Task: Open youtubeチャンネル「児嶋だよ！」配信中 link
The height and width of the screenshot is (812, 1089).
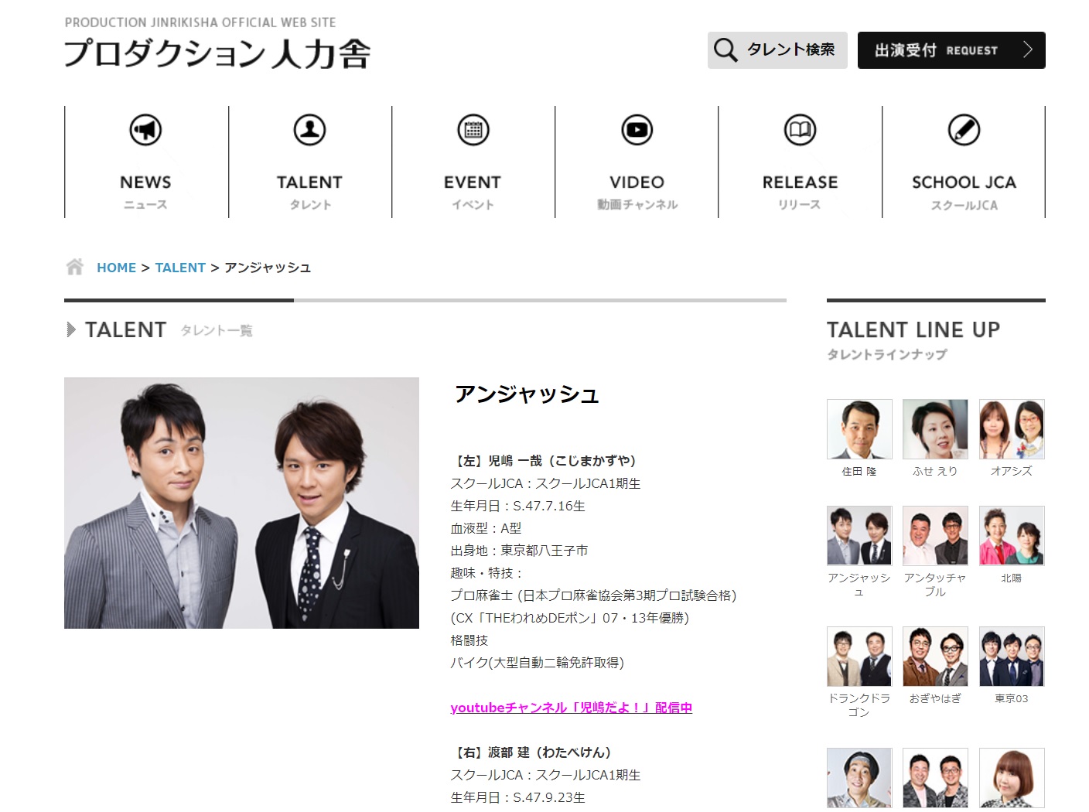Action: click(571, 708)
